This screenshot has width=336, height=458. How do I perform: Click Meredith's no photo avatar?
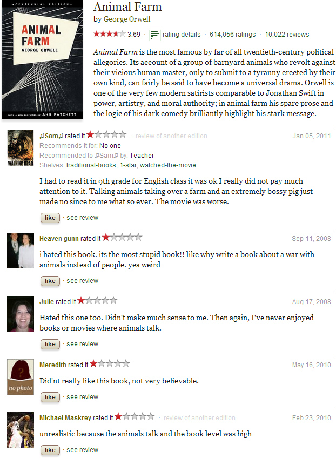(x=21, y=377)
